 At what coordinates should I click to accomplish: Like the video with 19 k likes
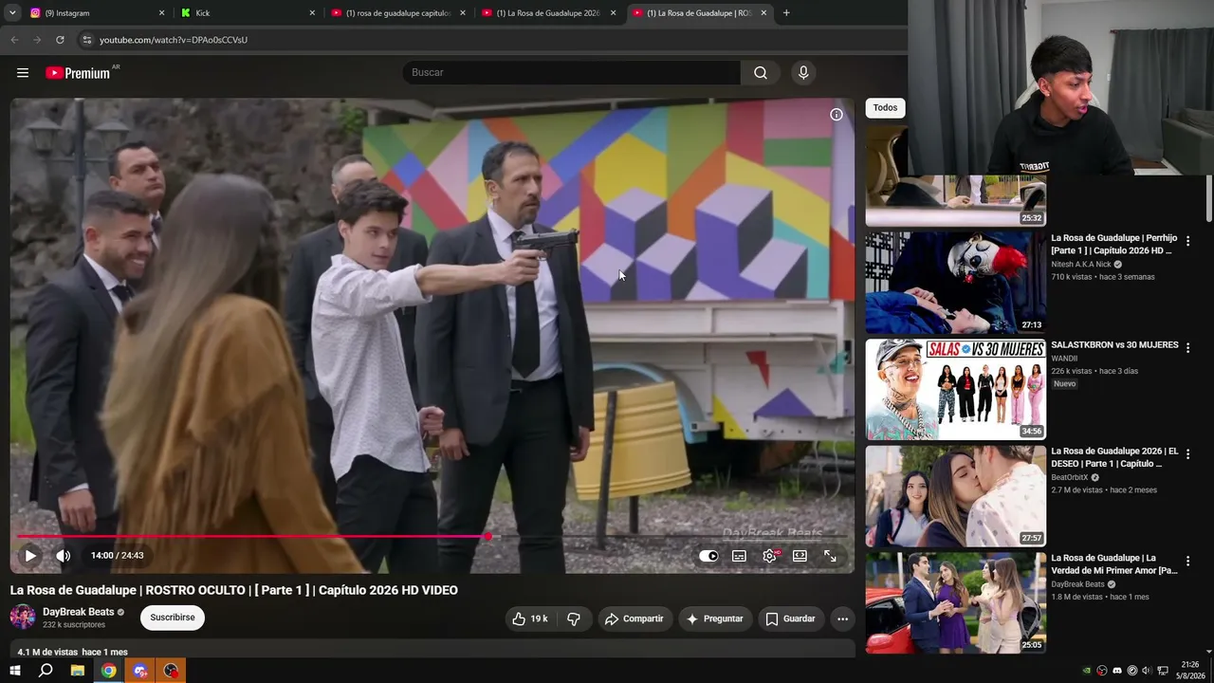tap(529, 618)
